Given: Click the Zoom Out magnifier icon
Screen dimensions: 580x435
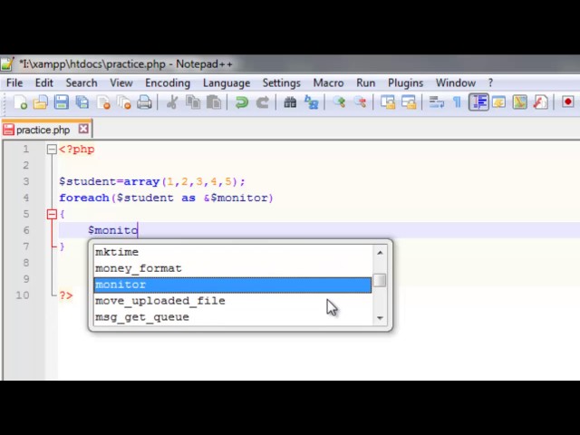Looking at the screenshot, I should (x=360, y=102).
